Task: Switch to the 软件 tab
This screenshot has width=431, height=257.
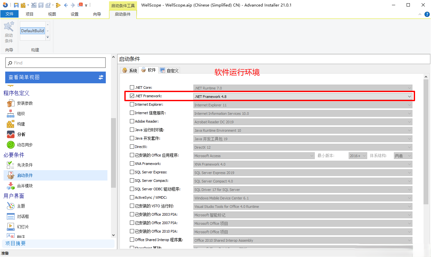Action: coord(148,70)
